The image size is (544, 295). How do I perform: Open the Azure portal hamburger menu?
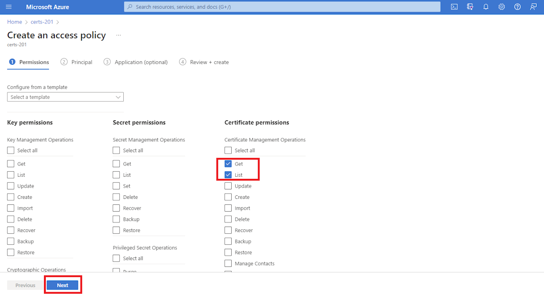pyautogui.click(x=9, y=7)
